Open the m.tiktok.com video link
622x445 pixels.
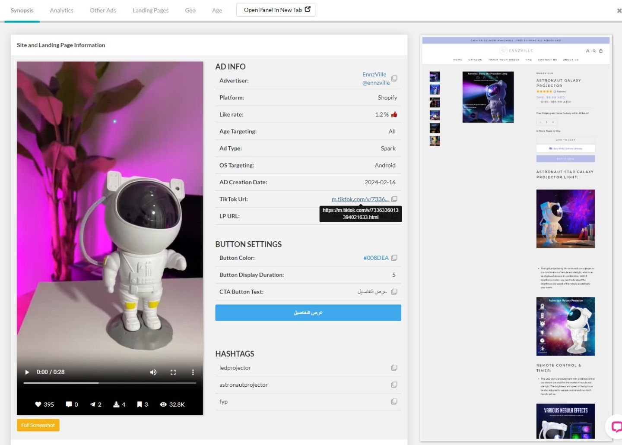pos(360,199)
